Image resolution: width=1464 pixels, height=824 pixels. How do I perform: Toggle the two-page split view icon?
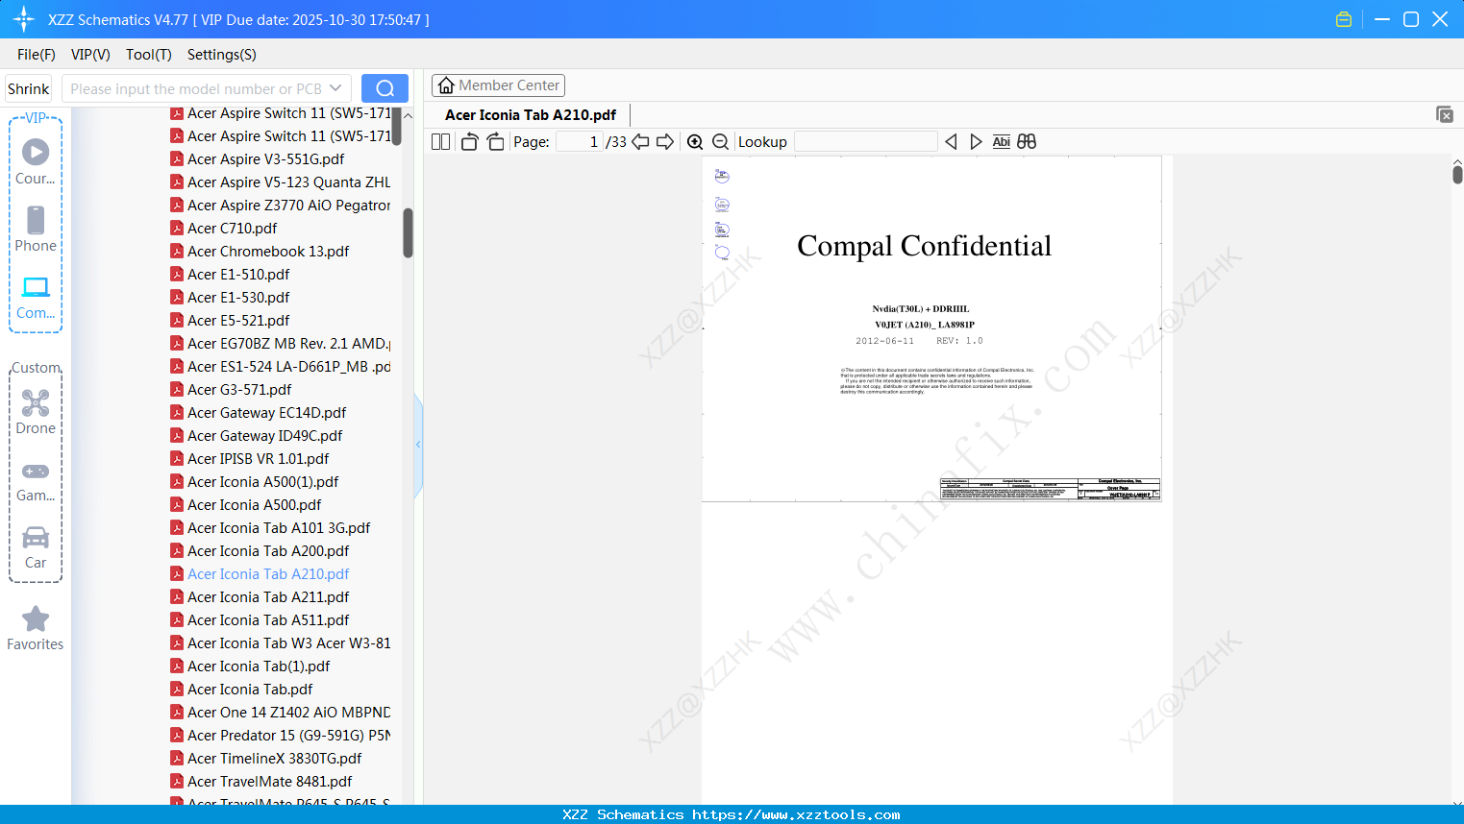[x=441, y=142]
